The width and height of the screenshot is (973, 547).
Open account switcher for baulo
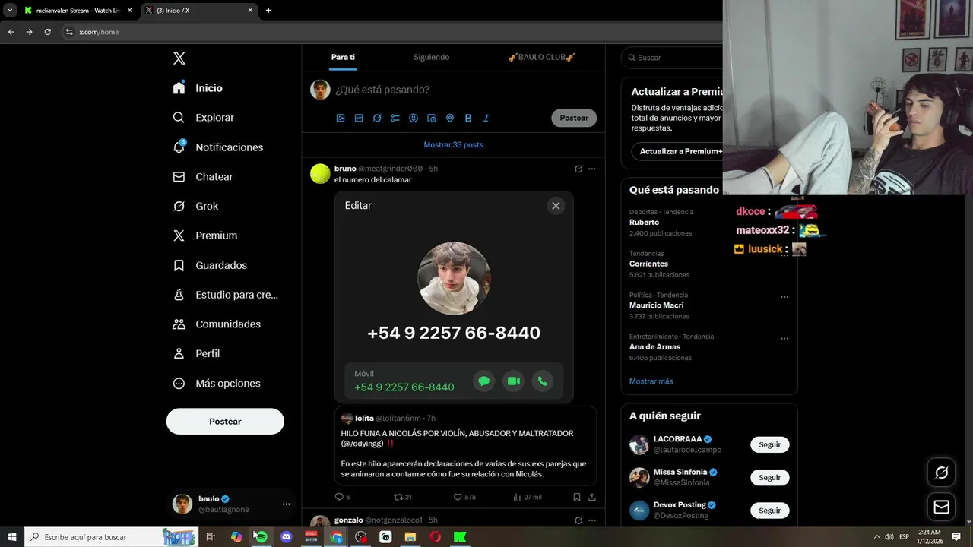(x=233, y=504)
